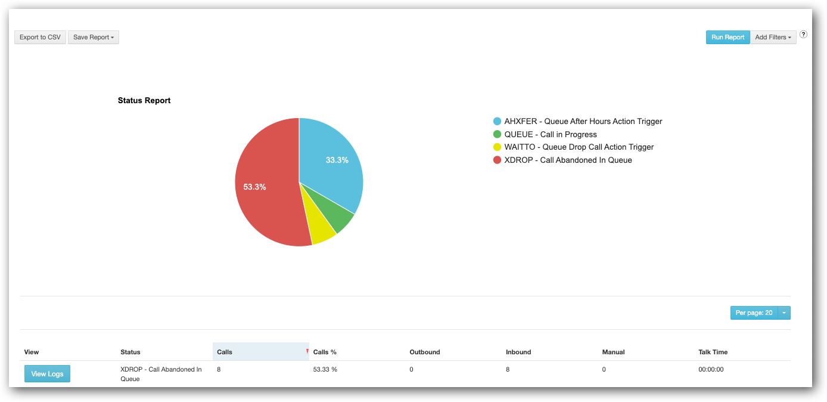Image resolution: width=827 pixels, height=402 pixels.
Task: Click the 0 value in the Manual column
Action: click(604, 369)
